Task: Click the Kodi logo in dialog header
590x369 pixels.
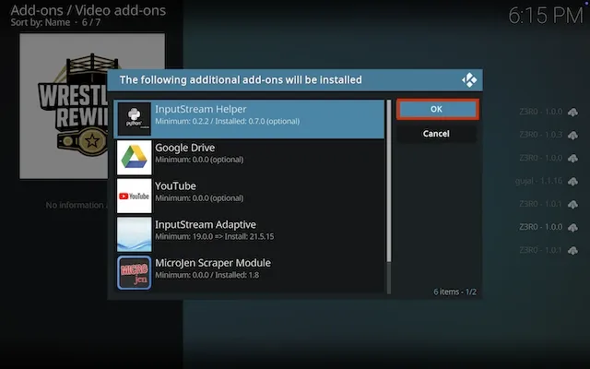Action: [469, 80]
